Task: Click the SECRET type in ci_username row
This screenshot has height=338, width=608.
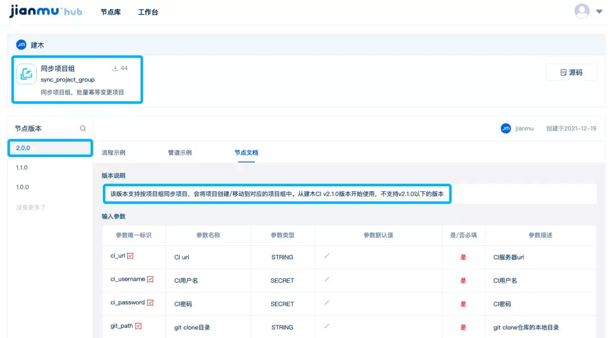Action: pos(282,281)
